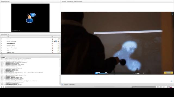
Task: Click the playback time display
Action: click(x=161, y=87)
